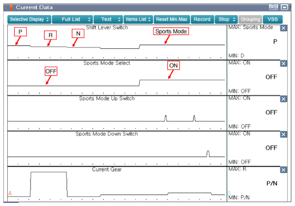Close the Current Gear graph
This screenshot has width=295, height=206.
click(283, 170)
